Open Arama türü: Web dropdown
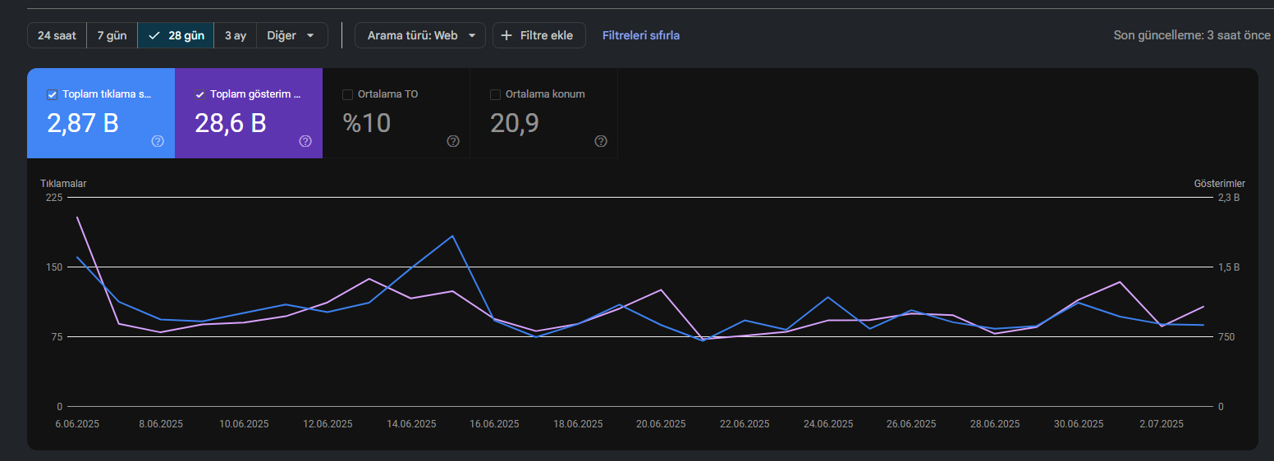 tap(420, 35)
